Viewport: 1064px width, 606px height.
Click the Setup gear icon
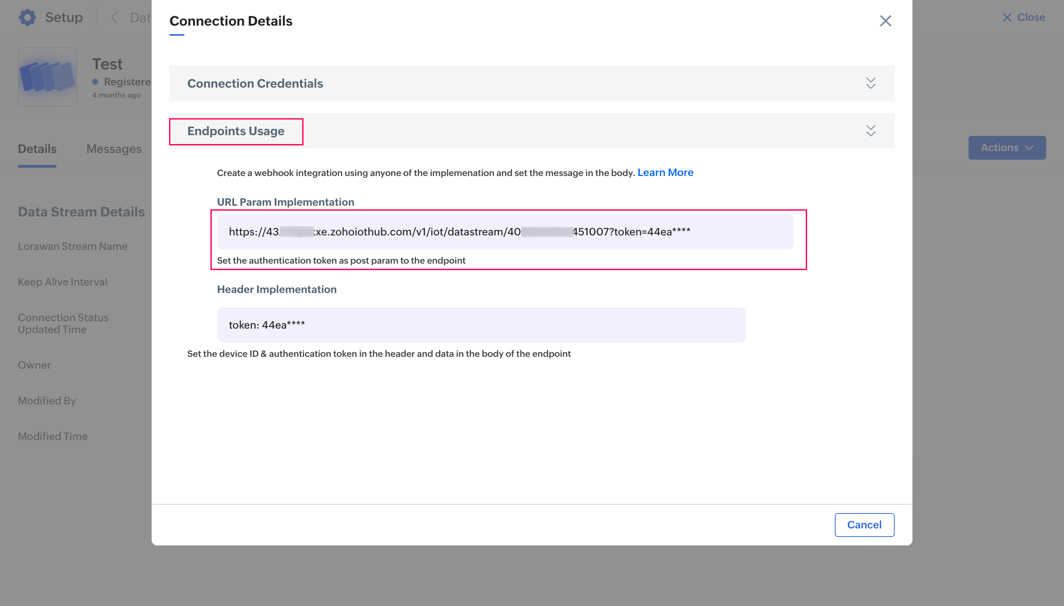(x=27, y=17)
